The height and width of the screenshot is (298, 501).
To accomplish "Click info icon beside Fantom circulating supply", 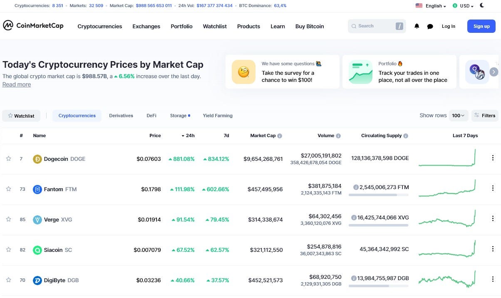I will tap(356, 187).
